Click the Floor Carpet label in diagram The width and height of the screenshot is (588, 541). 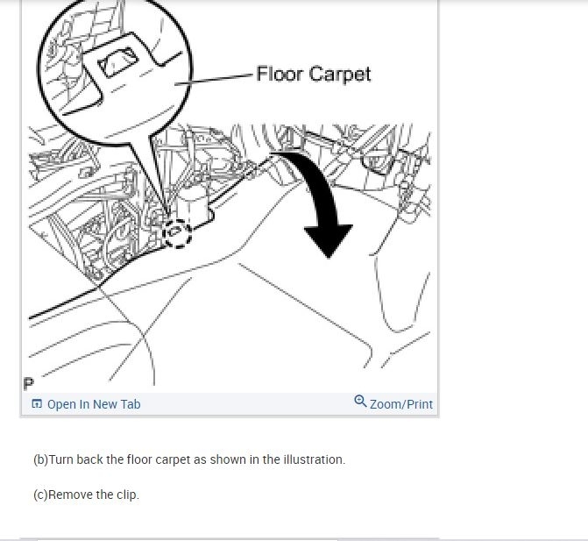(x=314, y=74)
